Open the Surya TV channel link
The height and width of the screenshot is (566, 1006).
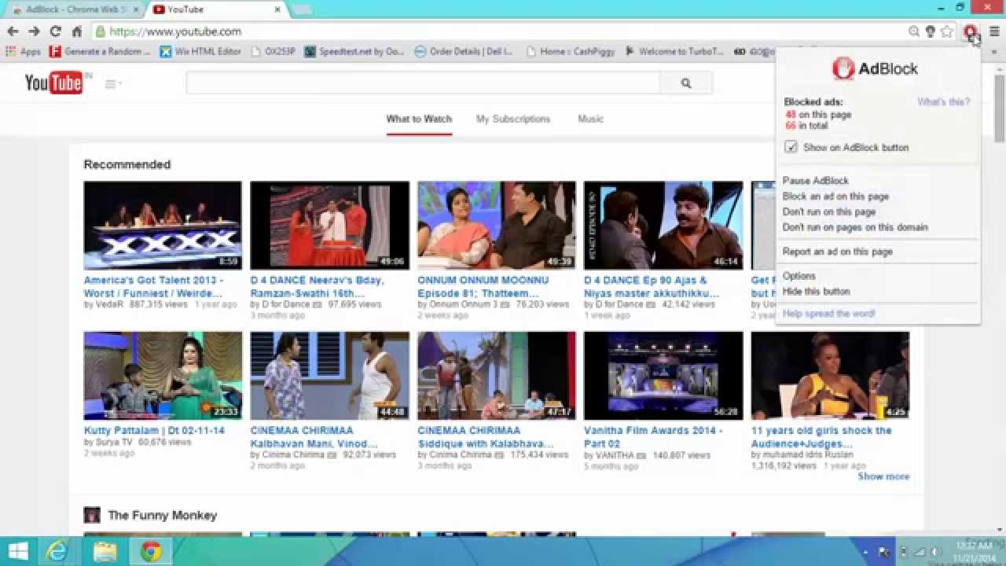pos(114,443)
